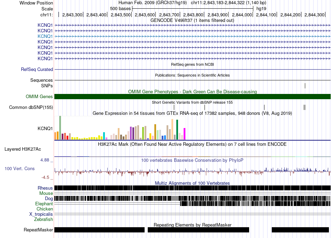This screenshot has width=331, height=238.
Task: Click the Zebrafish species label
Action: coord(44,220)
